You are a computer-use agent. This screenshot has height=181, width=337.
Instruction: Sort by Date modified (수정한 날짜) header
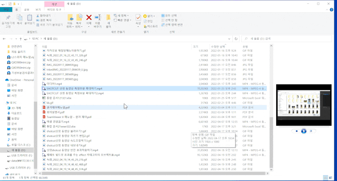tap(218, 46)
